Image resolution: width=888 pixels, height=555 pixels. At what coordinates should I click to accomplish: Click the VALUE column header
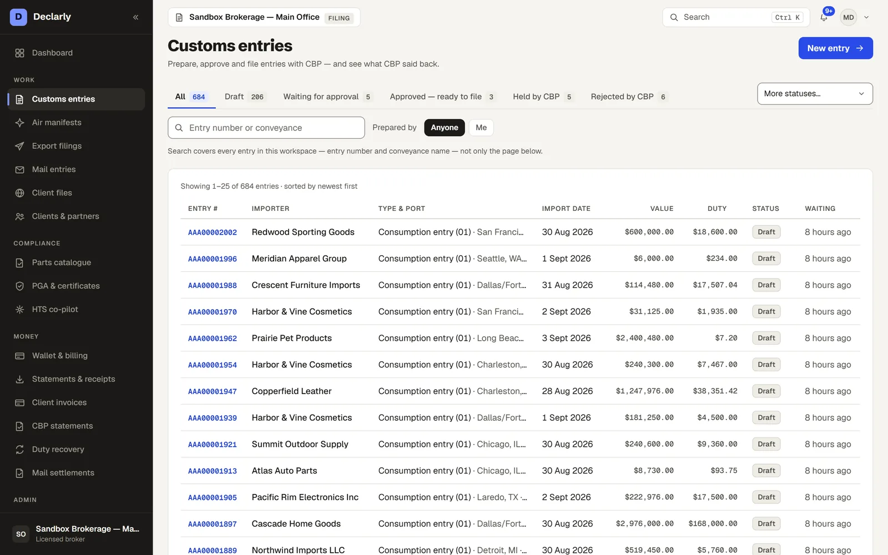pyautogui.click(x=662, y=209)
